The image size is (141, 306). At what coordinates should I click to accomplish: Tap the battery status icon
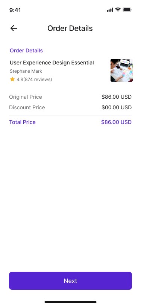click(127, 9)
